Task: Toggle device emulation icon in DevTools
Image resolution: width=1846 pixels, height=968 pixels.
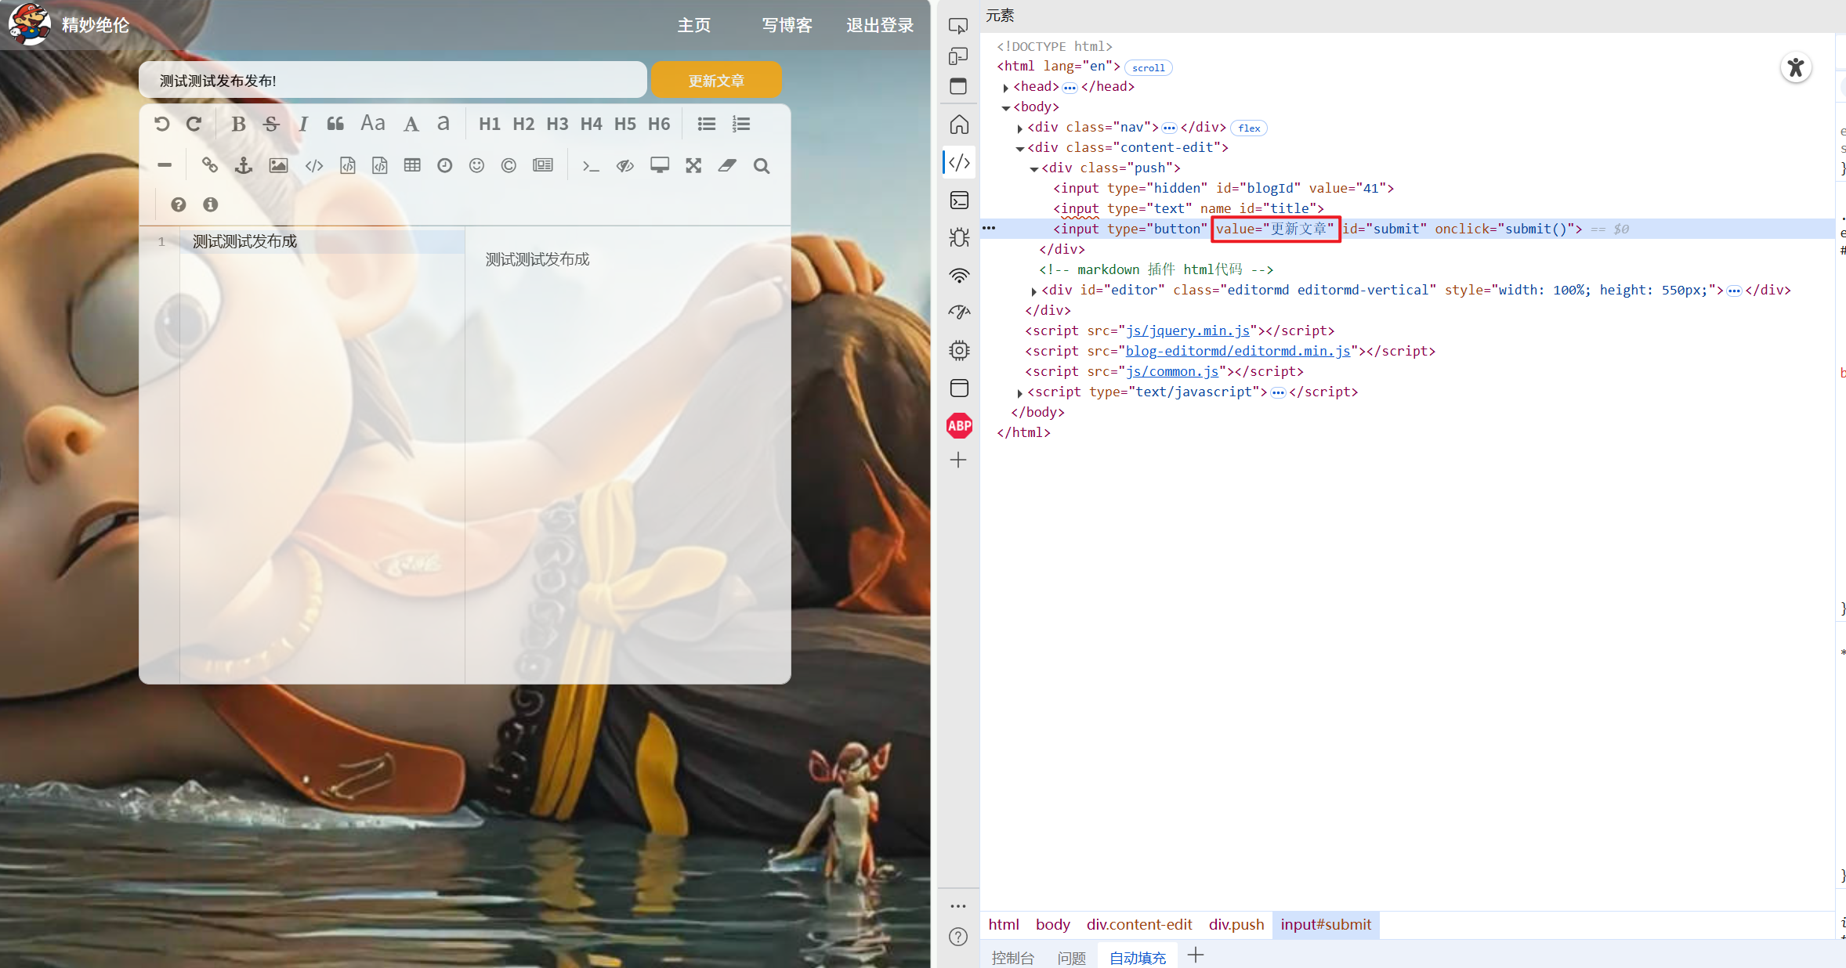Action: [x=958, y=56]
